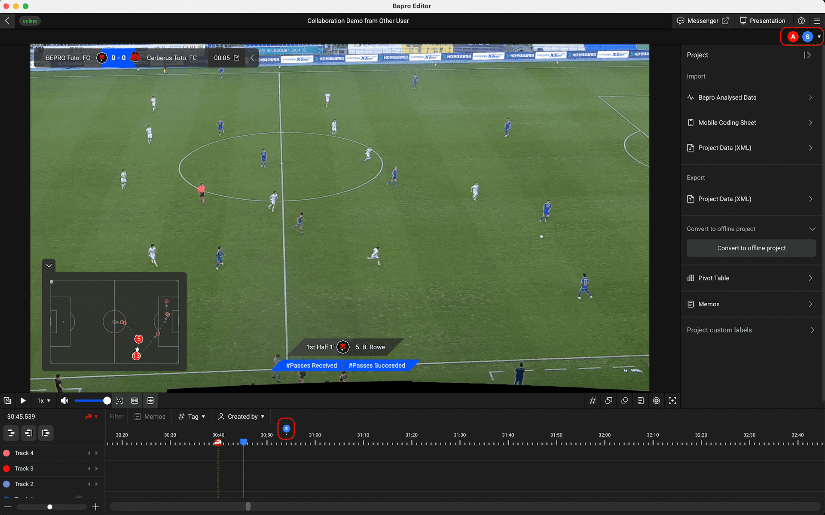Expand the Created by dropdown
The width and height of the screenshot is (825, 515).
tap(241, 416)
